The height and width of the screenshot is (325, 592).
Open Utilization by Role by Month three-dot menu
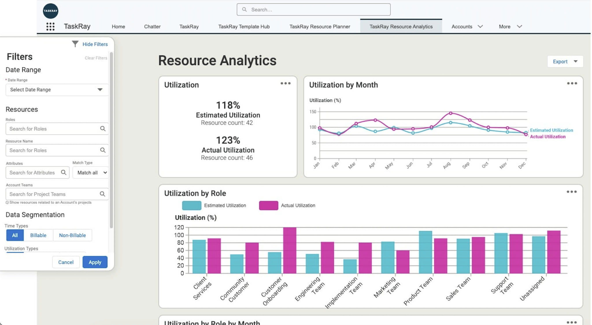[x=571, y=322]
